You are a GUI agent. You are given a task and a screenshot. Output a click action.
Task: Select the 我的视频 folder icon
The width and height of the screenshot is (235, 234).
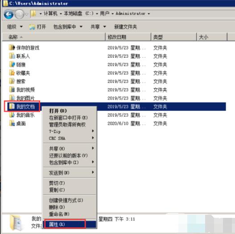[12, 89]
